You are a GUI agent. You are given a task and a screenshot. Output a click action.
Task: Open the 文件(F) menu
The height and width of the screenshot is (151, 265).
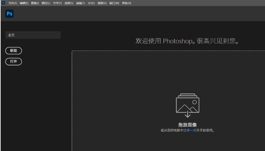13,3
